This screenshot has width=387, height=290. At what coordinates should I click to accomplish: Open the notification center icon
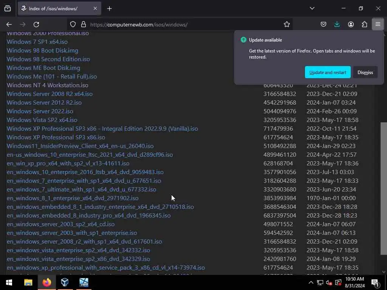pyautogui.click(x=375, y=282)
